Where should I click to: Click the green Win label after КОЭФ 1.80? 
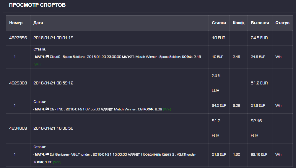(57, 162)
